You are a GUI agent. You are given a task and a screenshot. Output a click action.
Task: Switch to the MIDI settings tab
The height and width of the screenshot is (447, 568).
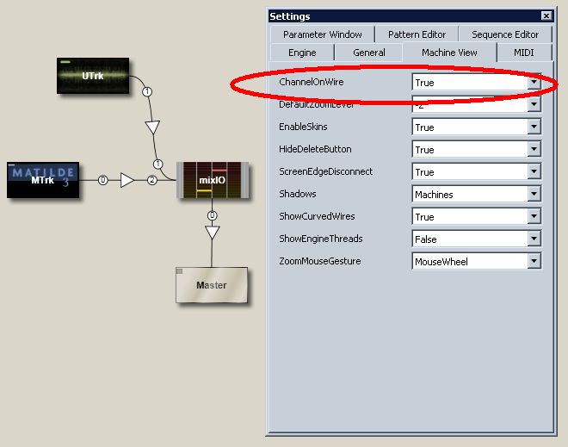pyautogui.click(x=524, y=53)
